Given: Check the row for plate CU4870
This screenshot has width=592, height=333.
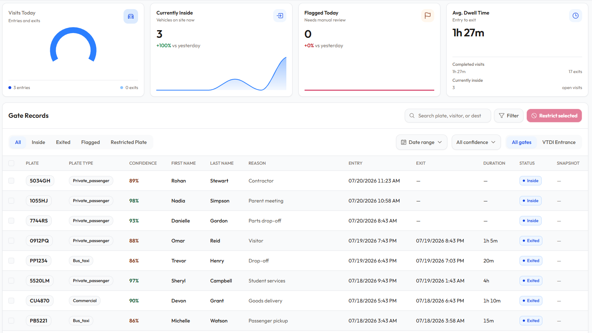Looking at the screenshot, I should 11,301.
